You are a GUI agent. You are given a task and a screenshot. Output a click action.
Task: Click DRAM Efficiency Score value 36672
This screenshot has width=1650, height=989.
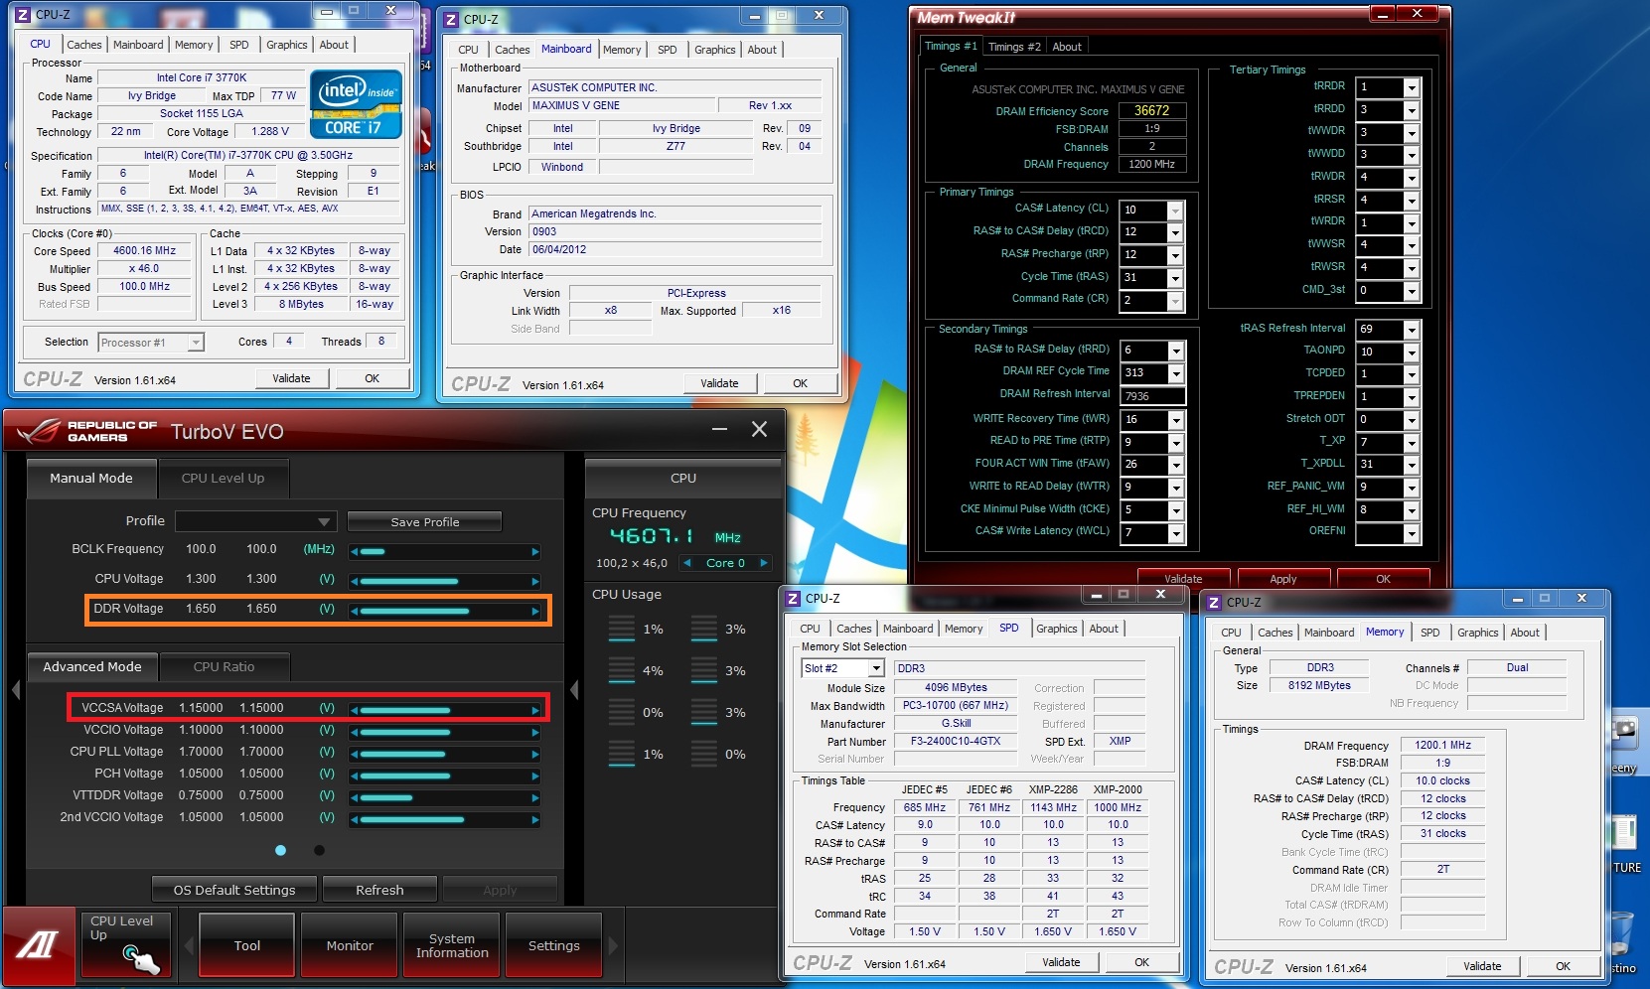(x=1152, y=110)
